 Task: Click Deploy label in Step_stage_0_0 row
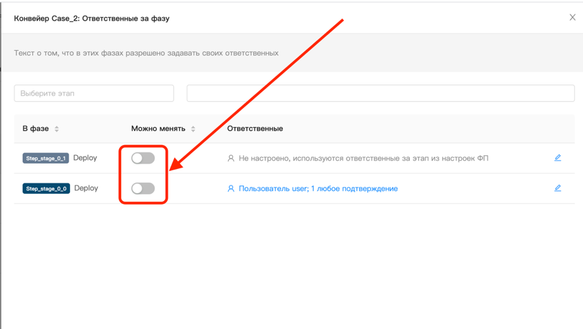point(86,188)
